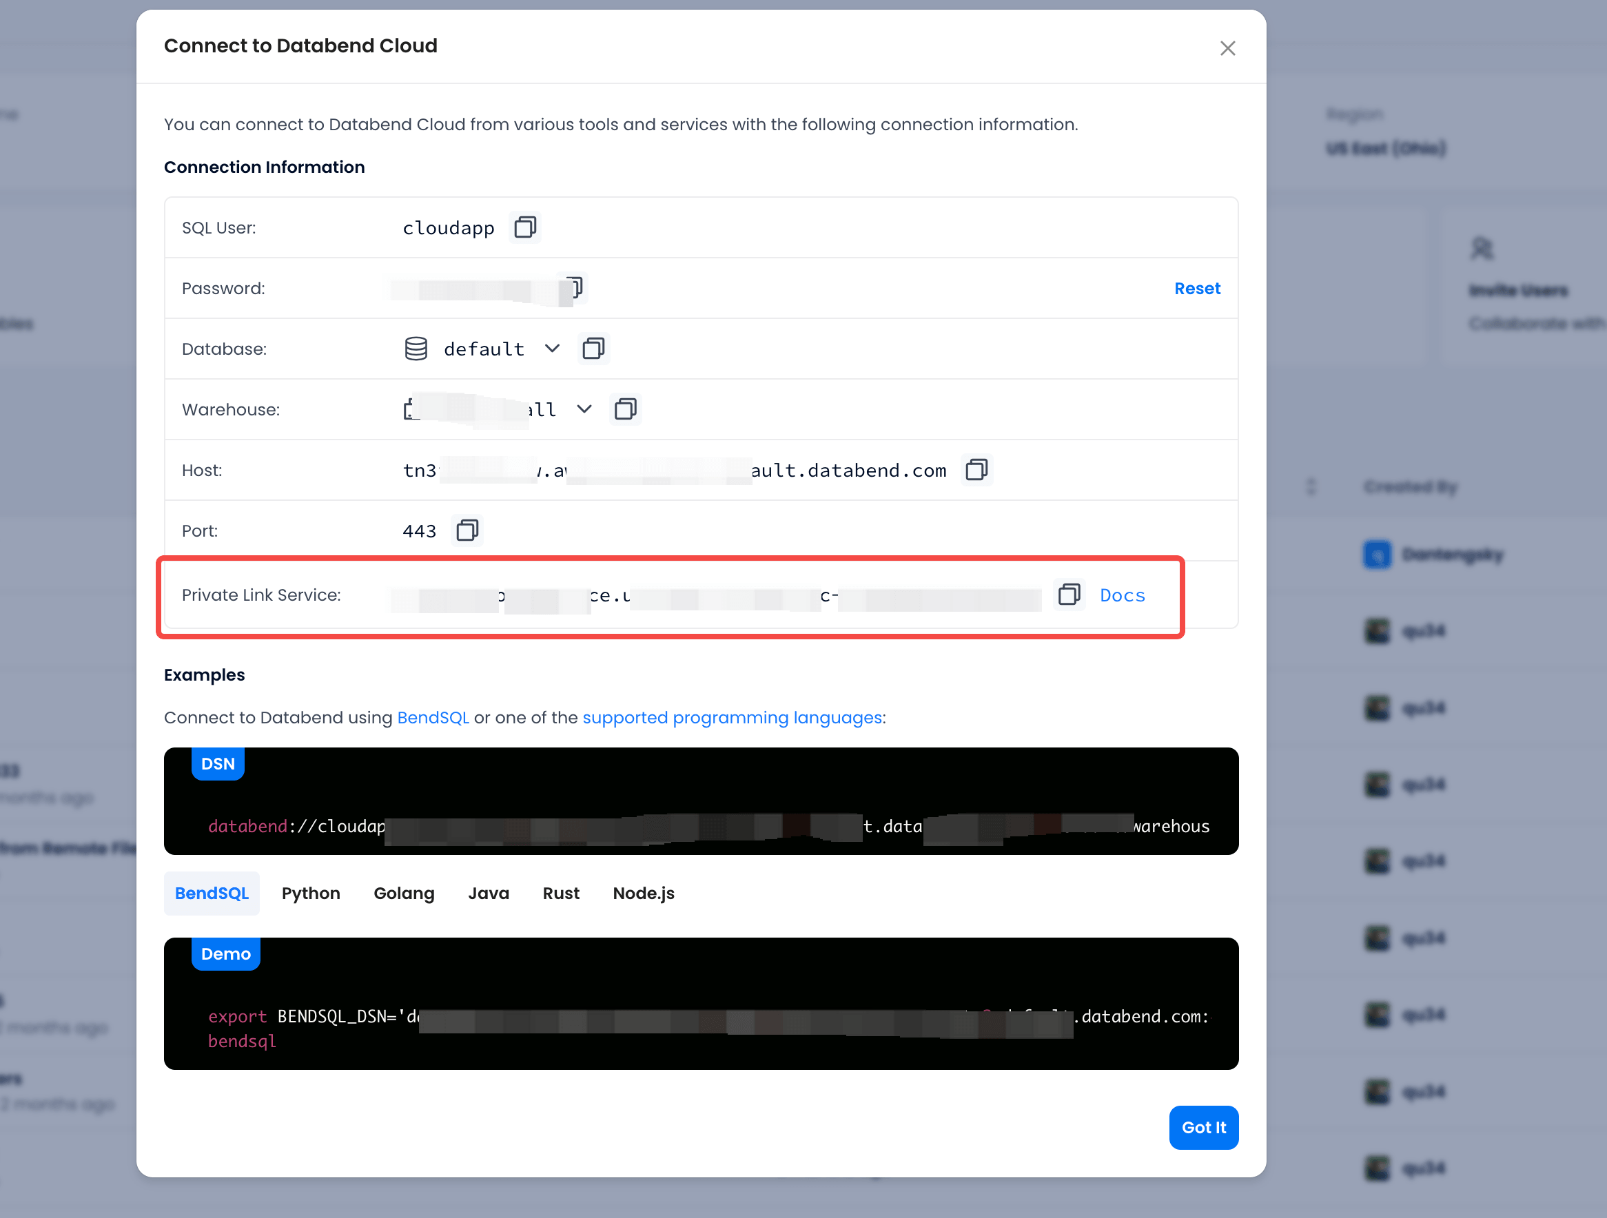Copy the Warehouse name
The height and width of the screenshot is (1218, 1607).
(626, 409)
